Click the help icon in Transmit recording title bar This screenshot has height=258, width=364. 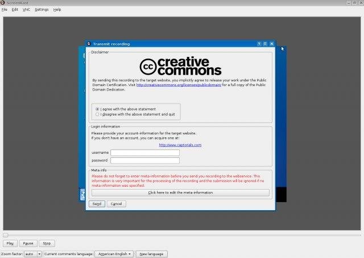[259, 44]
